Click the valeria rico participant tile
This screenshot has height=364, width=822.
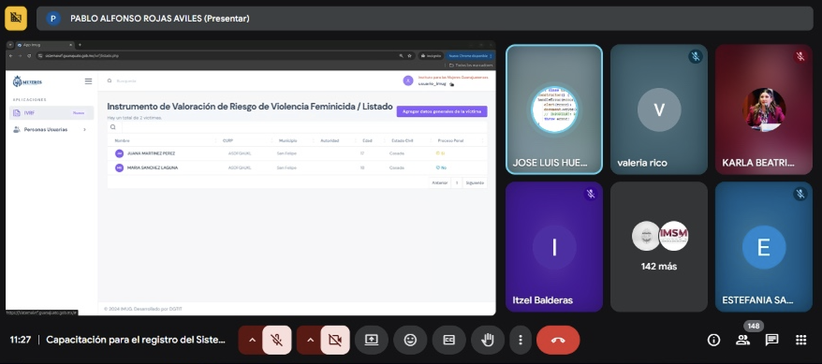tap(659, 109)
